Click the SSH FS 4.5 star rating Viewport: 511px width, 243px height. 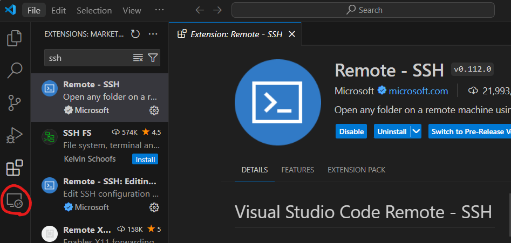[x=152, y=133]
